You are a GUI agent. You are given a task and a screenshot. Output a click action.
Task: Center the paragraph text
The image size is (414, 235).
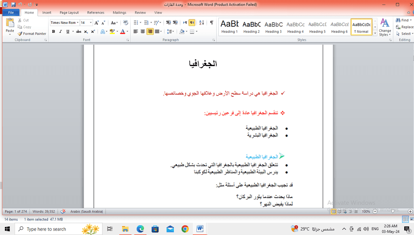(x=143, y=32)
